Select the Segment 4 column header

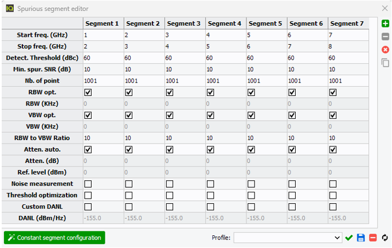tap(225, 24)
